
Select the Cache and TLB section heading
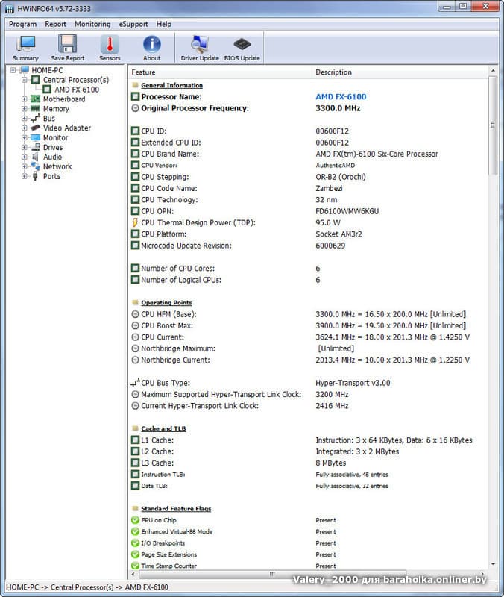point(163,428)
